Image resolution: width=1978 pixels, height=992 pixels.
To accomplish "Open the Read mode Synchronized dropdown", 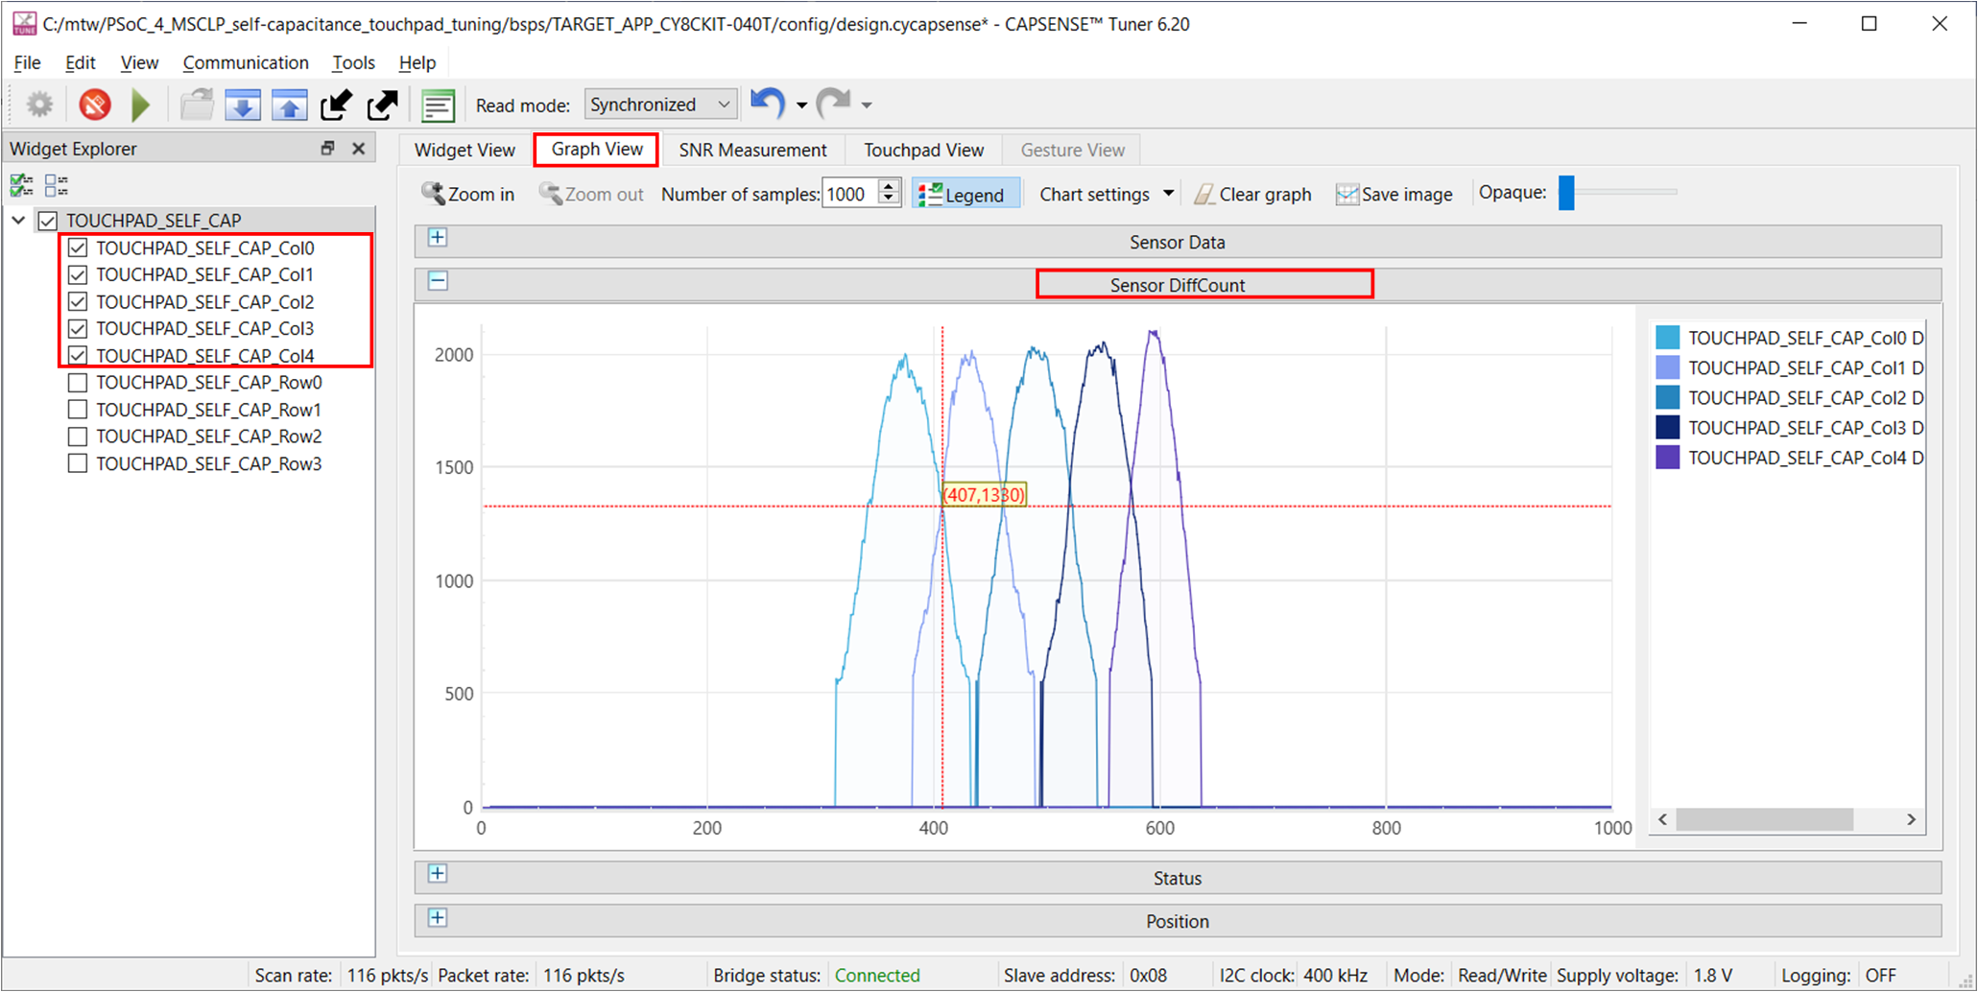I will pos(660,104).
